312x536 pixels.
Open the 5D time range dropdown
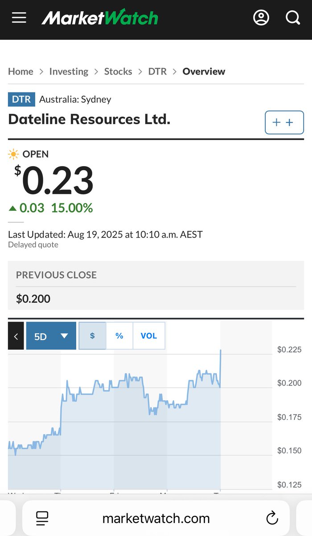[x=51, y=336]
